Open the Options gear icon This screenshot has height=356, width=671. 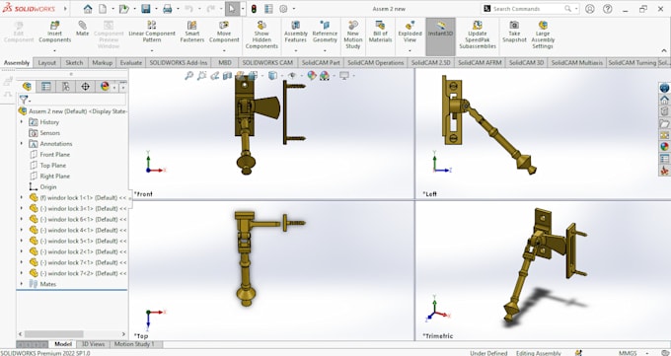[283, 9]
